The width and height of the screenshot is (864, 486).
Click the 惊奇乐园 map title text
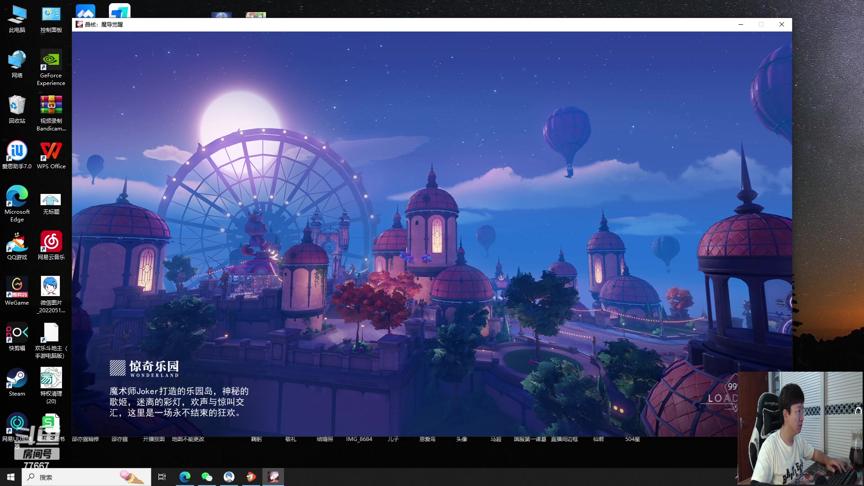[154, 366]
